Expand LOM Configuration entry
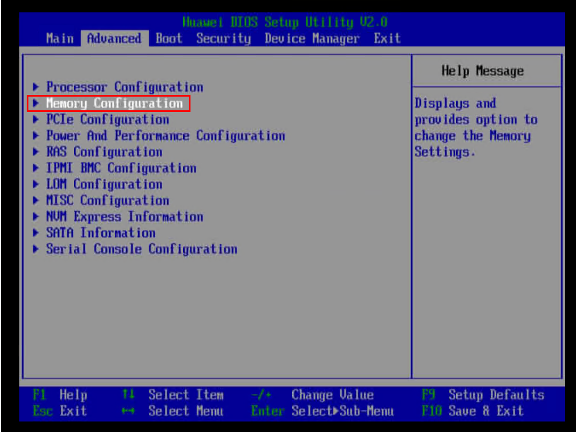 [x=97, y=184]
